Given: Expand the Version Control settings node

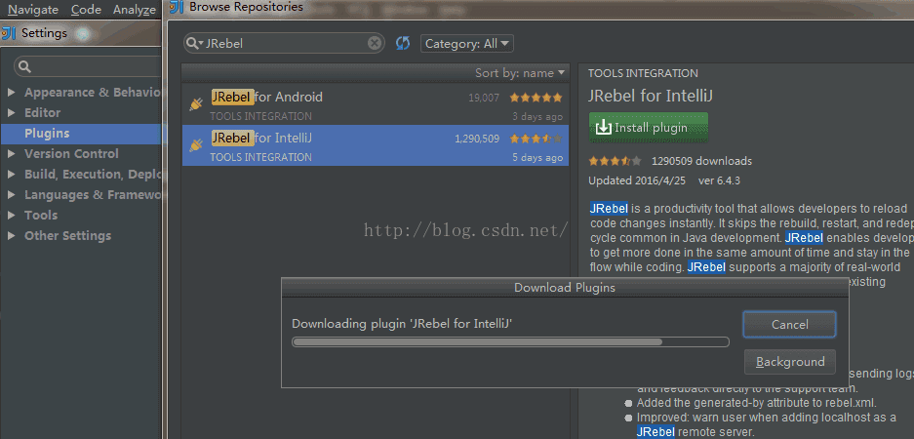Looking at the screenshot, I should (x=11, y=154).
